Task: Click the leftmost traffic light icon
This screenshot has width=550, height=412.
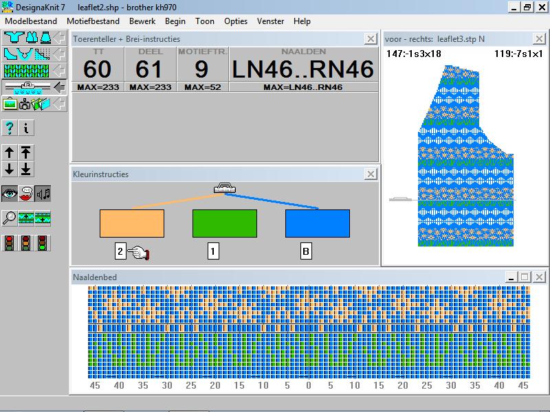Action: (9, 242)
